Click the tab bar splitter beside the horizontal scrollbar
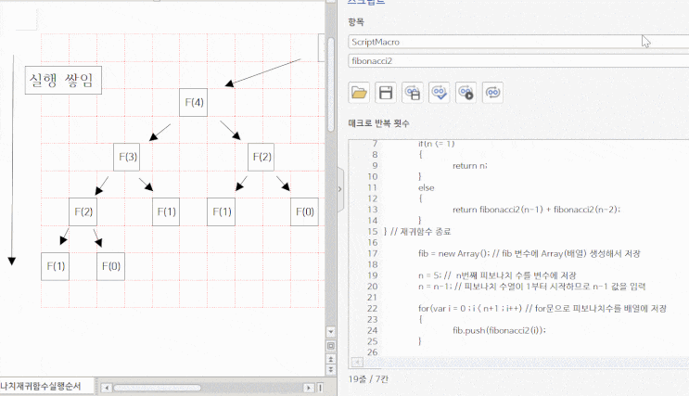Image resolution: width=689 pixels, height=396 pixels. click(x=320, y=388)
